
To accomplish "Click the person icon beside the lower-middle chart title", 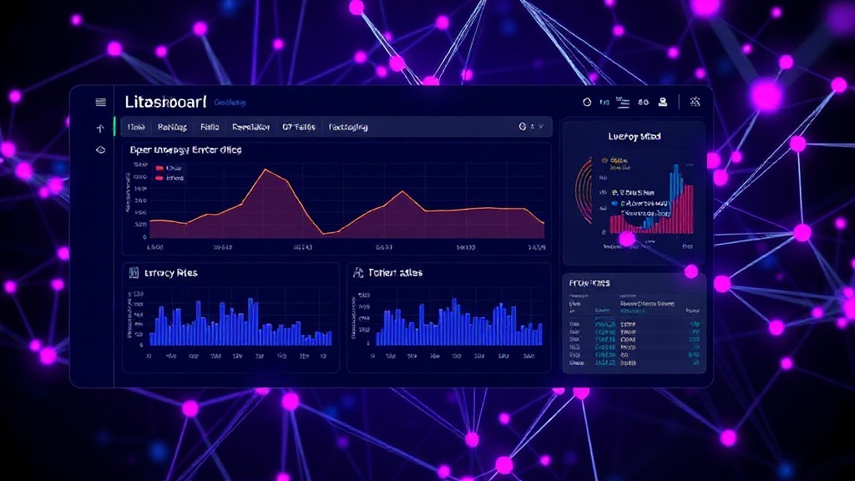I will click(358, 273).
